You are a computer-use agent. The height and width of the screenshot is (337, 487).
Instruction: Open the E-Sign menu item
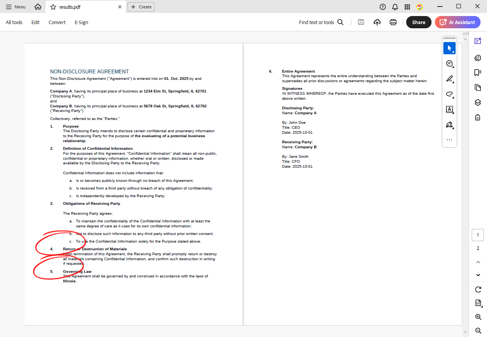82,22
